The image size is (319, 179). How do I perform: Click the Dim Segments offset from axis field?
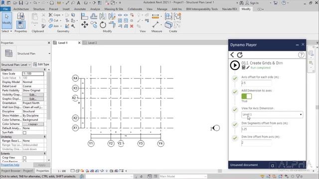(256, 129)
